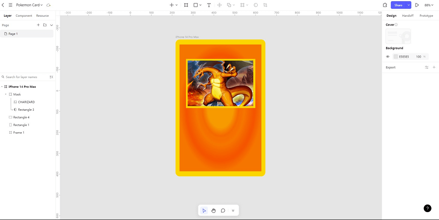
Task: Select the Move cursor tool
Action: coord(204,210)
